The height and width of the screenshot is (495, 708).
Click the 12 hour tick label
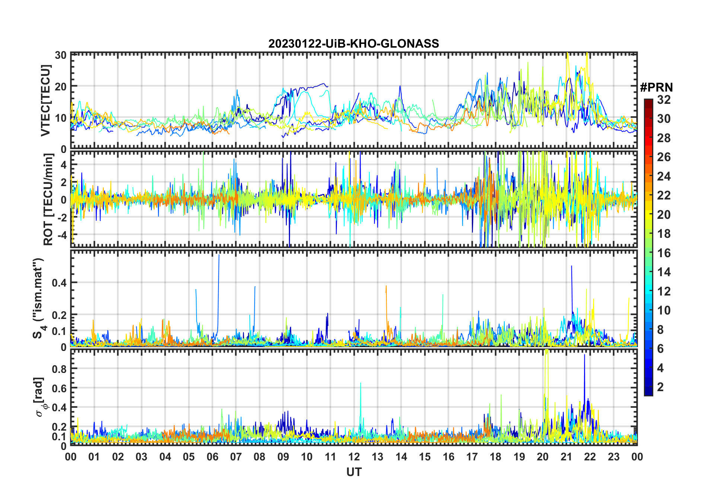(x=354, y=457)
